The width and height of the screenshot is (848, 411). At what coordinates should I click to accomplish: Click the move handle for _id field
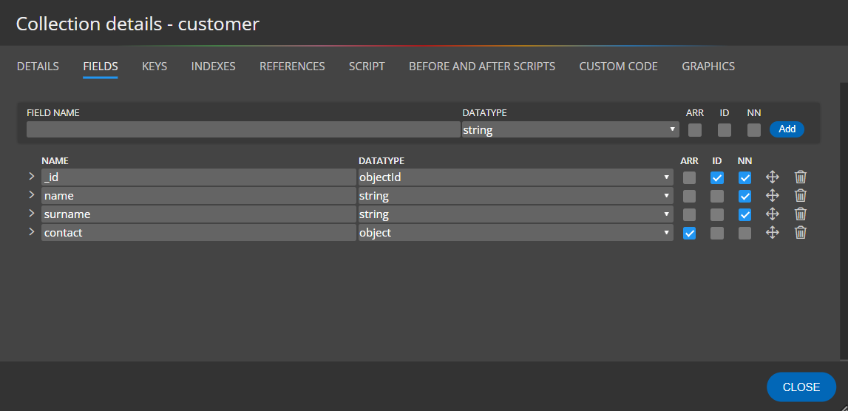(772, 177)
